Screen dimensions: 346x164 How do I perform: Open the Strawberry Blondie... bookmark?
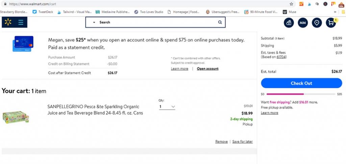click(x=13, y=12)
